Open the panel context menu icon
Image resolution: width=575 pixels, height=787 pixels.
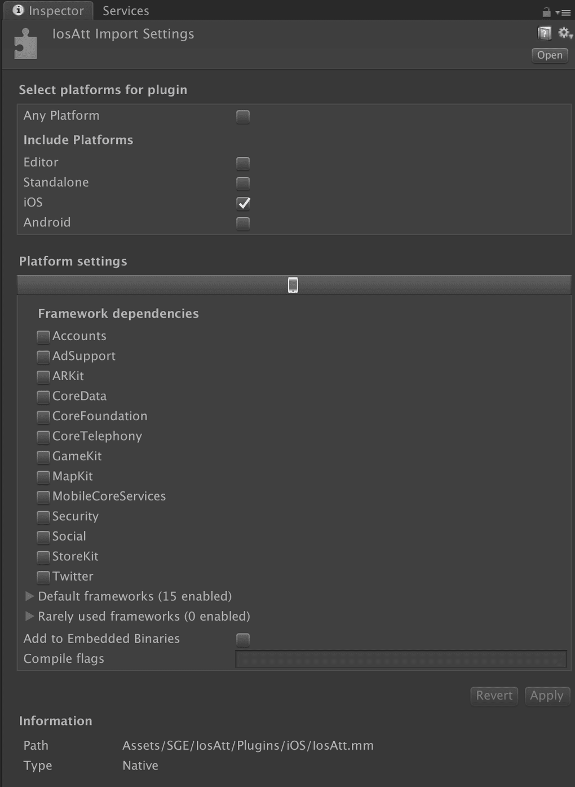564,12
